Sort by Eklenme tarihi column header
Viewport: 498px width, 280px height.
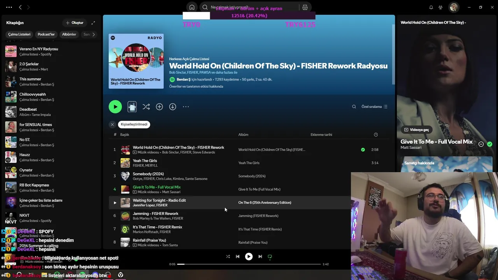tap(321, 135)
